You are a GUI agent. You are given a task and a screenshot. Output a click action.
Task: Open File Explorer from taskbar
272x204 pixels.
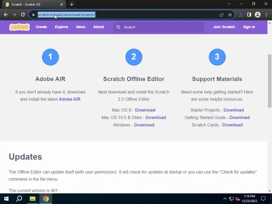pyautogui.click(x=32, y=199)
